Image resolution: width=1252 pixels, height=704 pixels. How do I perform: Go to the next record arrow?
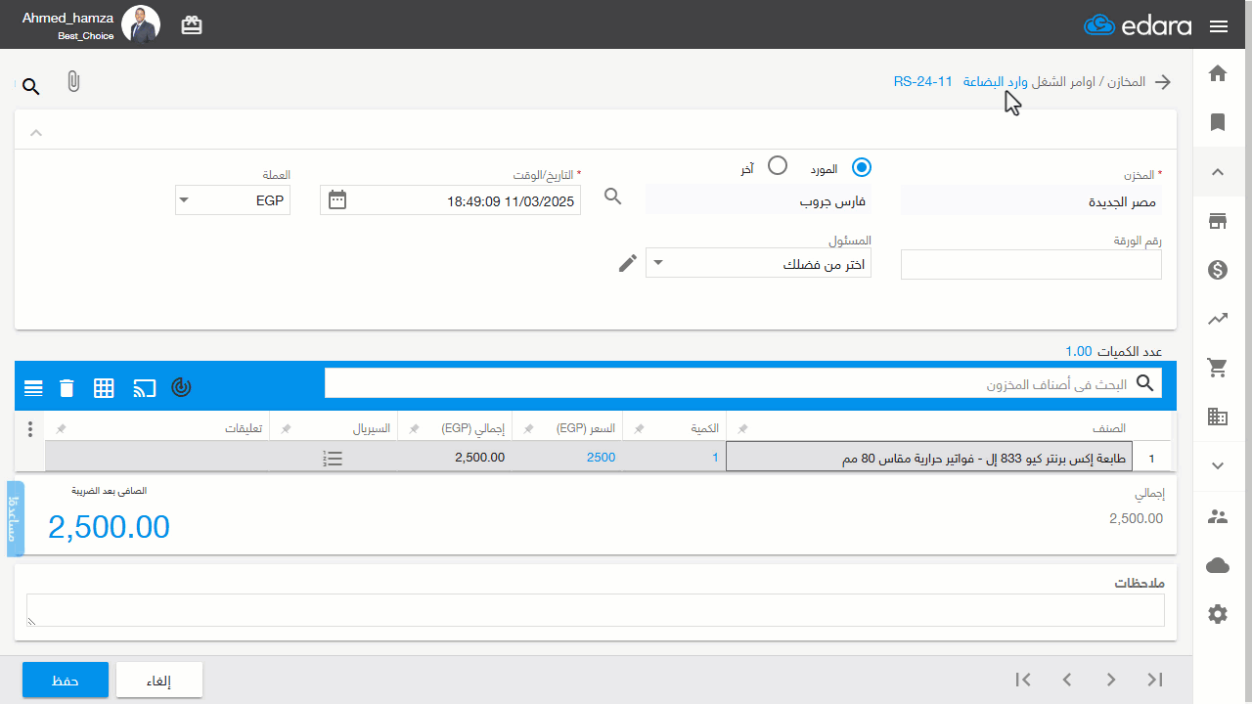coord(1111,680)
